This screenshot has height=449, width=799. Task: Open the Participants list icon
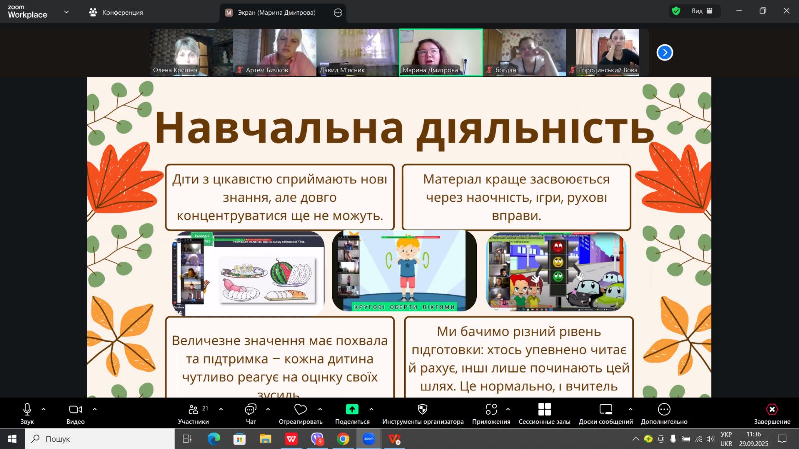tap(193, 410)
